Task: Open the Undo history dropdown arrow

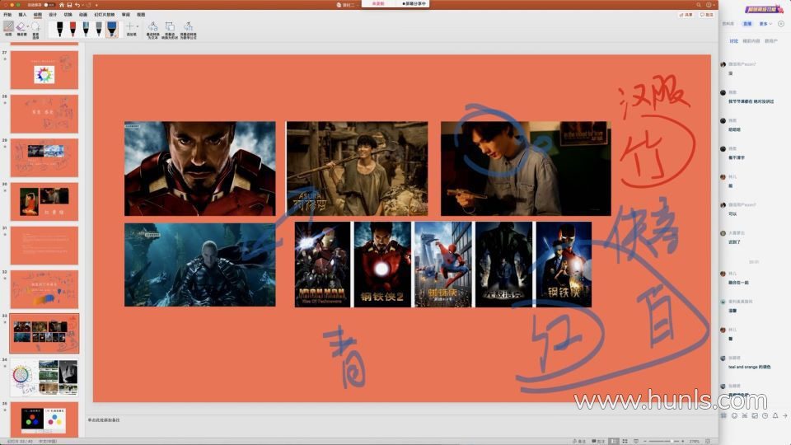Action: point(82,5)
